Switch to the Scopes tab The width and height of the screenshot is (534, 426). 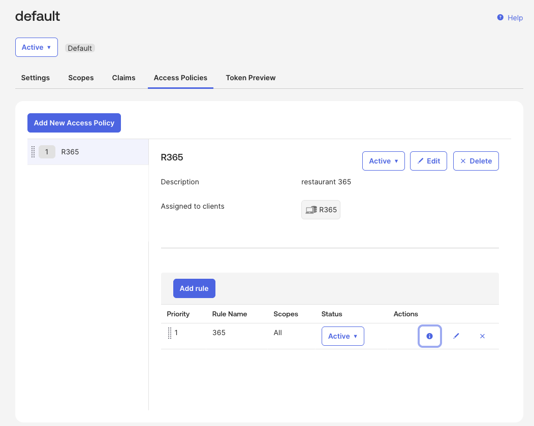tap(81, 78)
